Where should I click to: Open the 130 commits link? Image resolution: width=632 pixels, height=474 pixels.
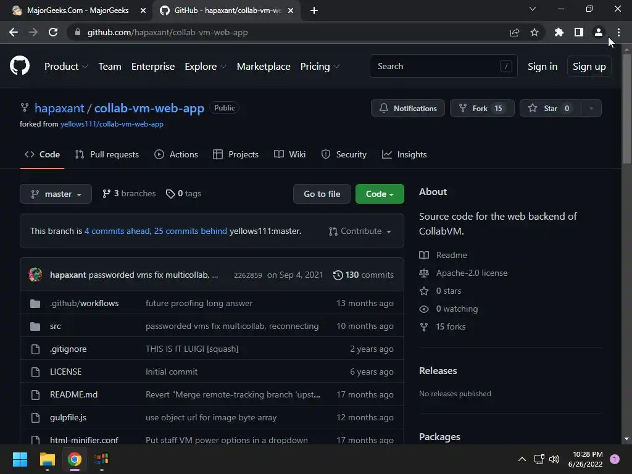coord(363,275)
